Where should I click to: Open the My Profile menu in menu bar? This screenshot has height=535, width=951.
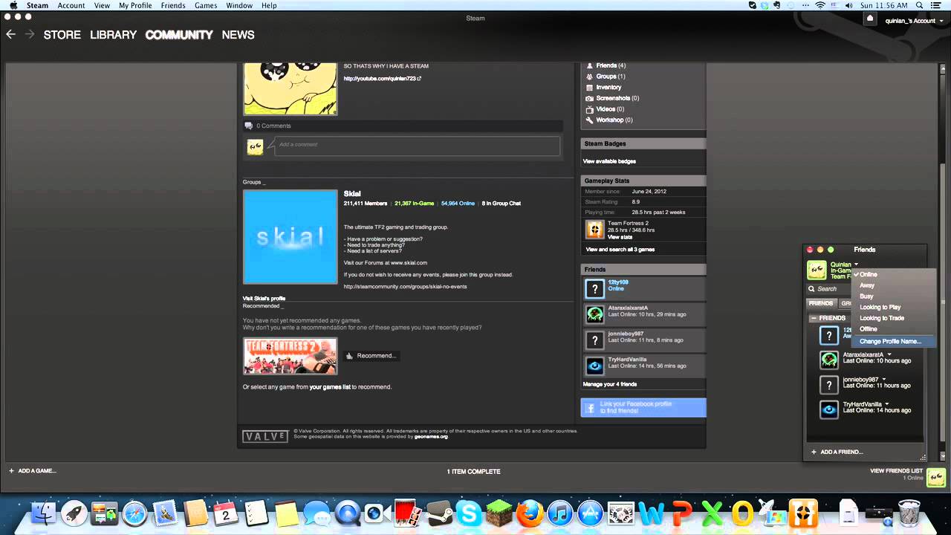(x=135, y=5)
